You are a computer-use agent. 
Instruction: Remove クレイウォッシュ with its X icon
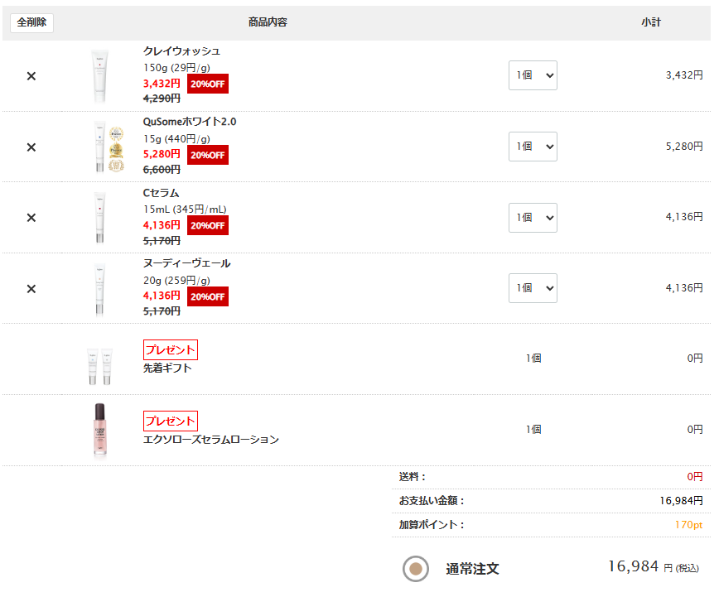tap(31, 76)
